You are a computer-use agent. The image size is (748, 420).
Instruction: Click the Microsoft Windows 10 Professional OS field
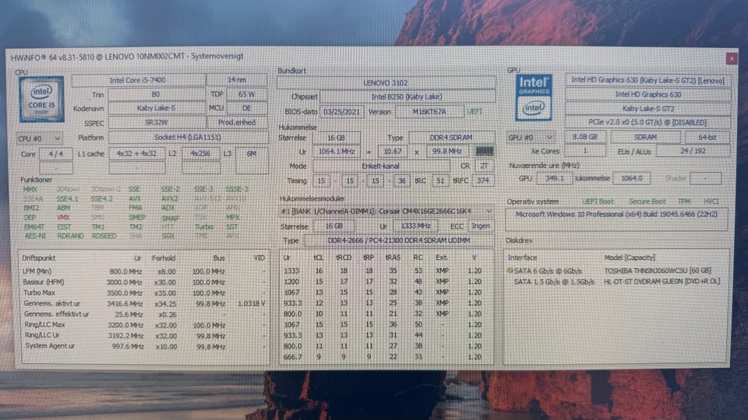click(616, 219)
